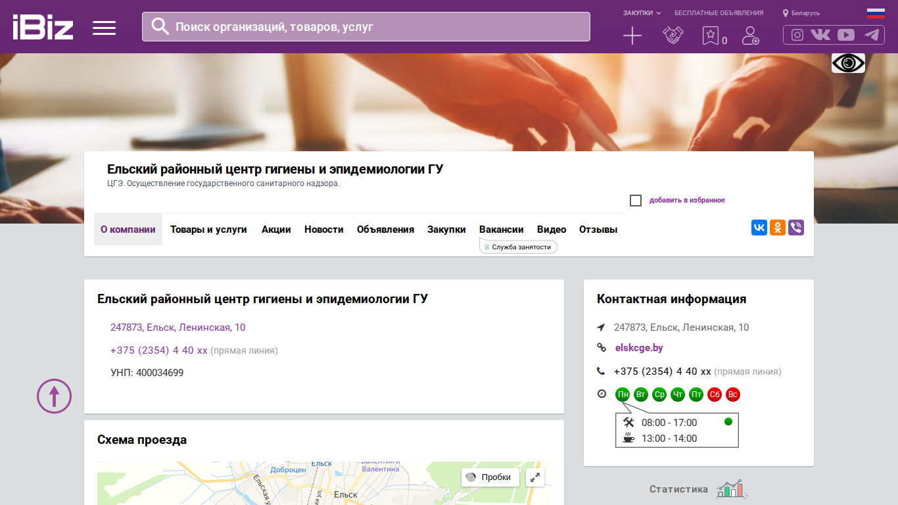Toggle Пробки traffic on map
The width and height of the screenshot is (898, 505).
click(x=490, y=477)
